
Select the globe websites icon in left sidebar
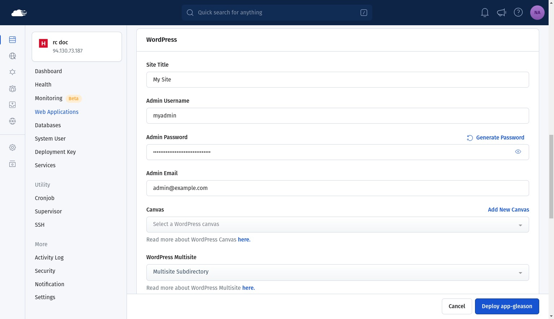click(x=12, y=56)
